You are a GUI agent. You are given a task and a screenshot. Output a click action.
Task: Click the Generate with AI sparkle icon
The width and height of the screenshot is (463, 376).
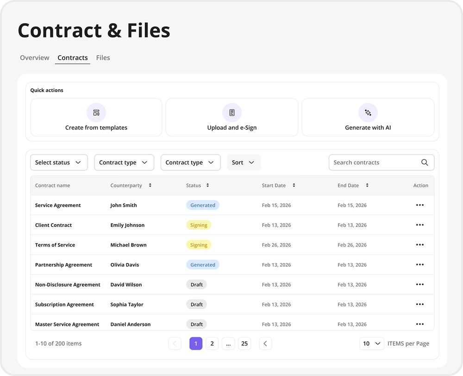[x=368, y=113]
